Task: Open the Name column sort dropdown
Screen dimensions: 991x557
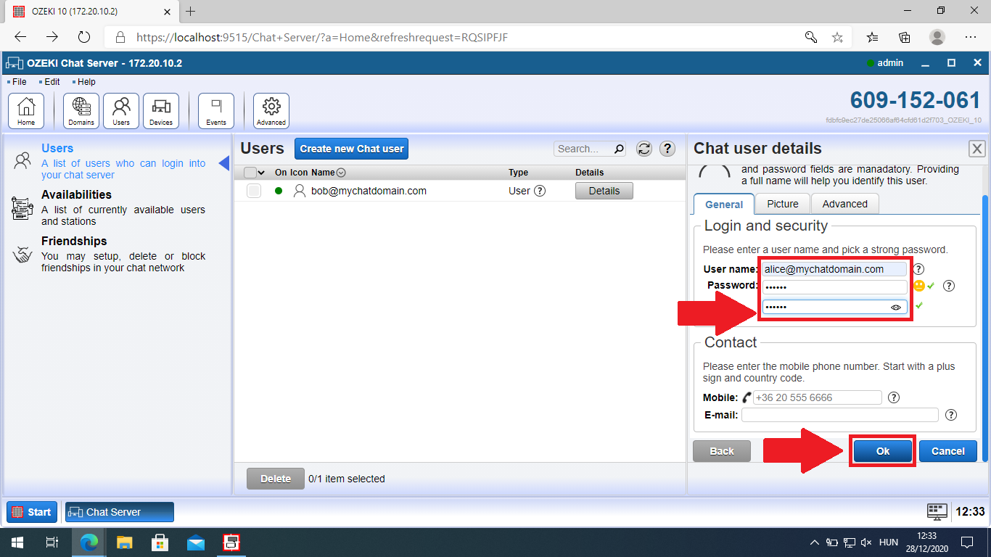Action: (x=341, y=173)
